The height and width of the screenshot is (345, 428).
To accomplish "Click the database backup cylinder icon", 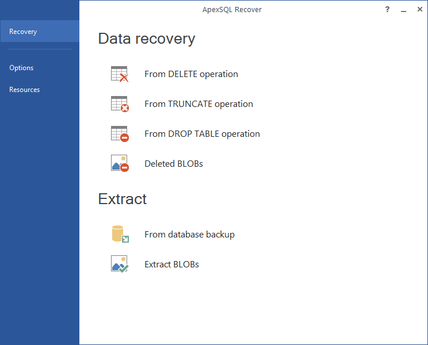I will [x=120, y=234].
